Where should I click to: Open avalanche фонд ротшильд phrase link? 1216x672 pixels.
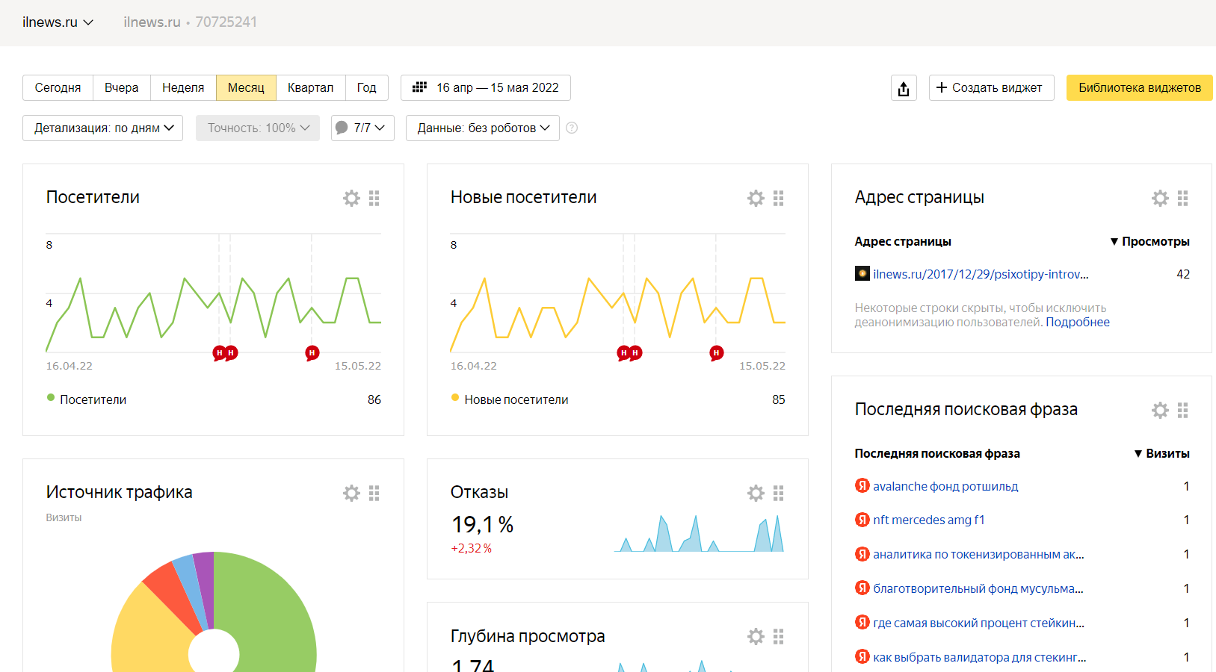coord(945,486)
